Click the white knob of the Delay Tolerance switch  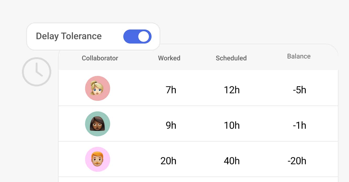[143, 37]
